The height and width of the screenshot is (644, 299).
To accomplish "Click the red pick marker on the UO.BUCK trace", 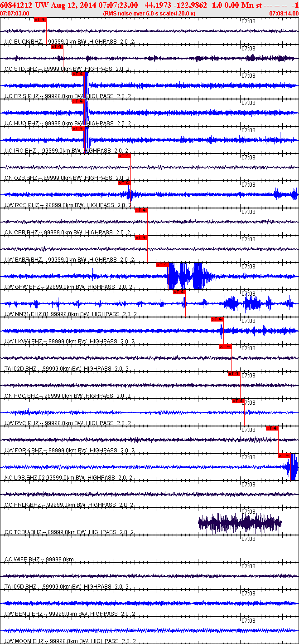I will point(40,20).
